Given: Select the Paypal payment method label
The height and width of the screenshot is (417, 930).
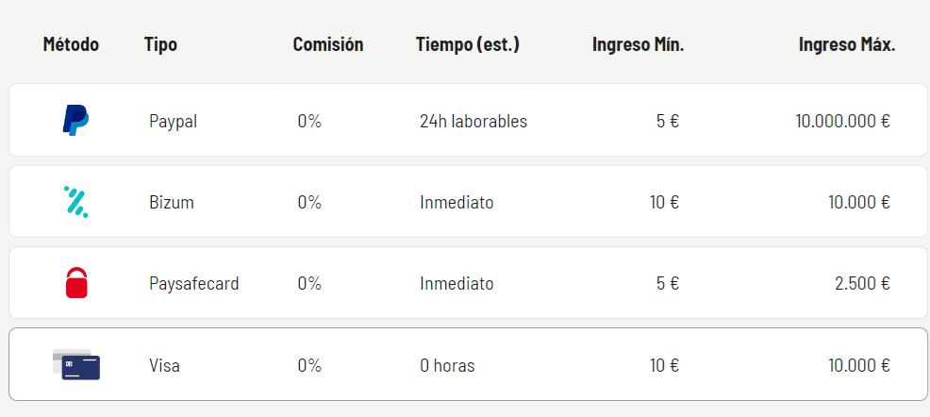Looking at the screenshot, I should click(x=173, y=121).
